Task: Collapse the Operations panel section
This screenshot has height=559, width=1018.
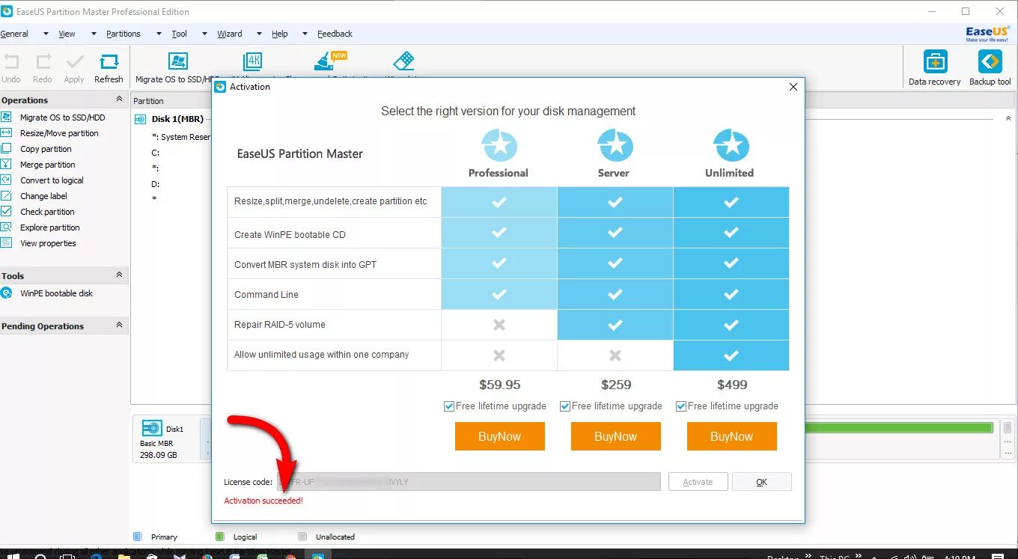Action: (x=119, y=100)
